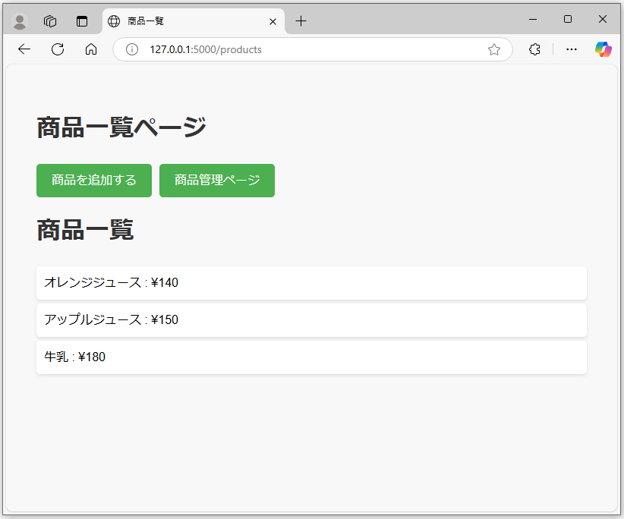Add this page to favorites with star
This screenshot has height=519, width=624.
point(494,49)
